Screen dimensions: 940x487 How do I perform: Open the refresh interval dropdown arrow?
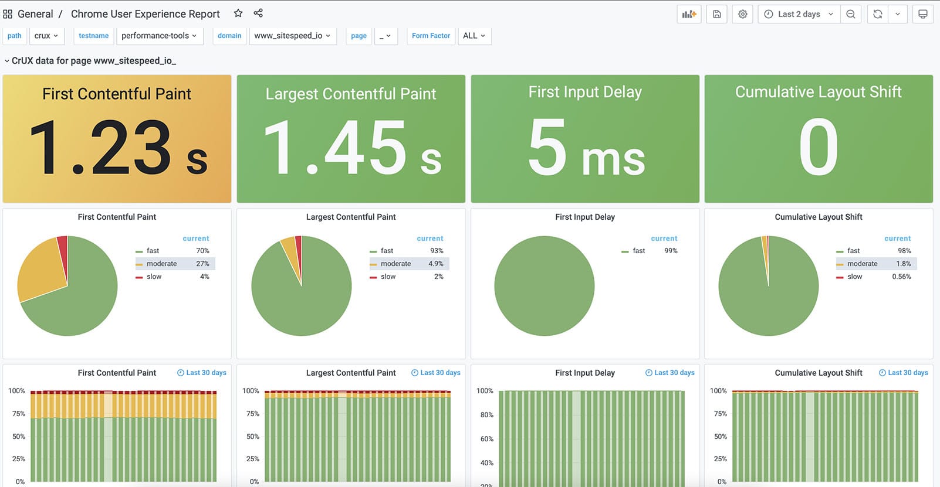point(898,14)
